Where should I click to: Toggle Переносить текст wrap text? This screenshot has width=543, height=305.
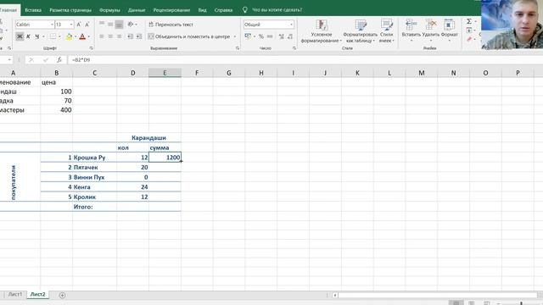[171, 25]
